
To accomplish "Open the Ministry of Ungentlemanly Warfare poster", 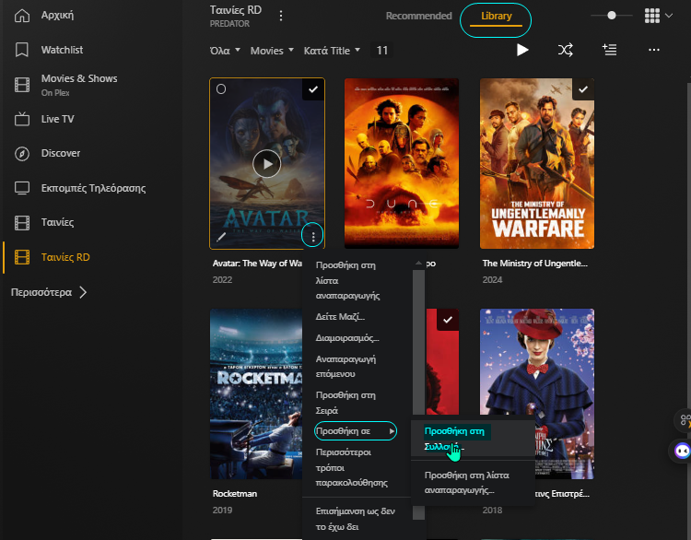I will (x=537, y=163).
